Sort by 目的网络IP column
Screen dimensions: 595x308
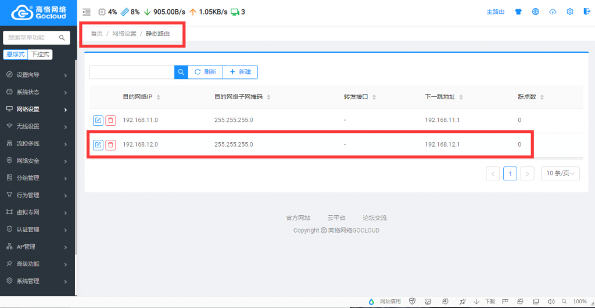click(158, 97)
